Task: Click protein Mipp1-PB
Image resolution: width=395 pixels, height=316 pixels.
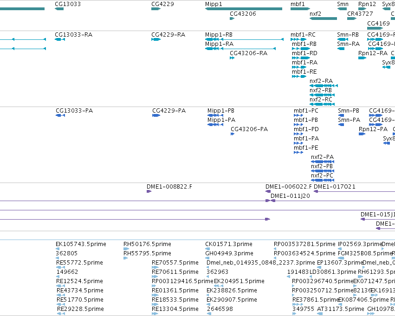Action: coord(220,111)
